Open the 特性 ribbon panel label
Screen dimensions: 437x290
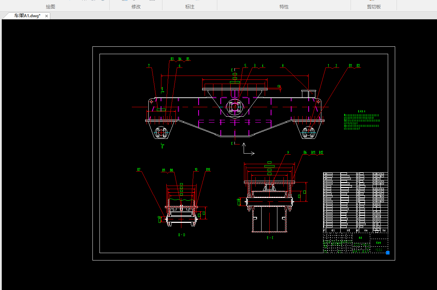[284, 7]
